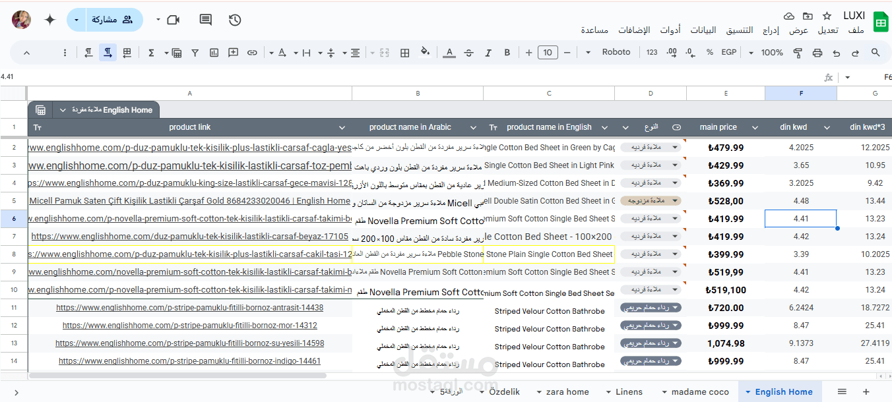Open the ملف menu
The height and width of the screenshot is (402, 892).
(x=856, y=30)
